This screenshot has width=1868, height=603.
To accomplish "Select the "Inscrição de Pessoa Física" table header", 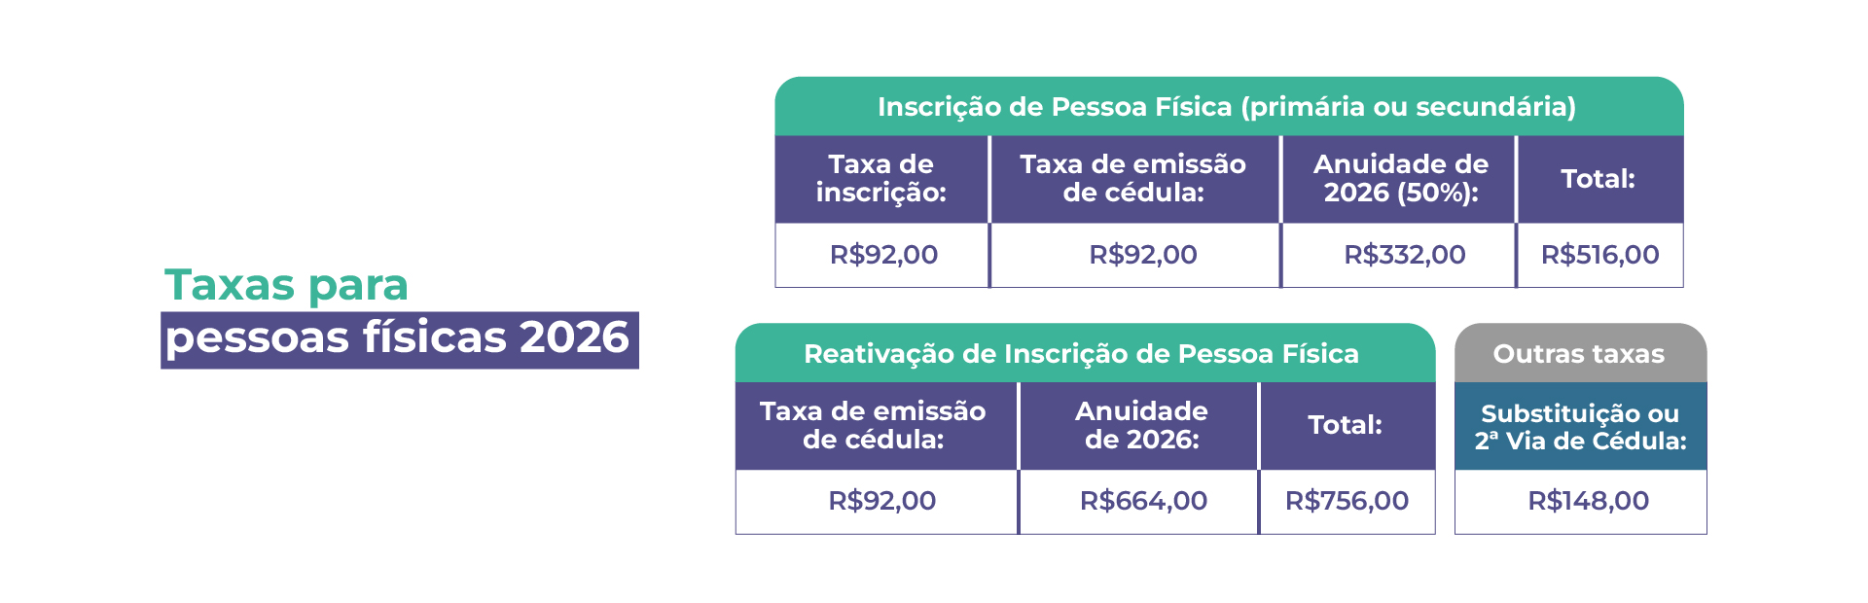I will [1227, 107].
